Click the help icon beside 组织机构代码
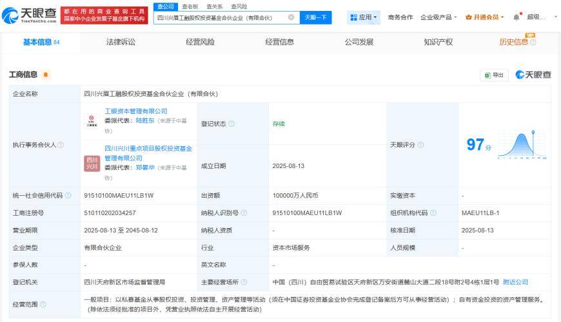 pos(433,213)
